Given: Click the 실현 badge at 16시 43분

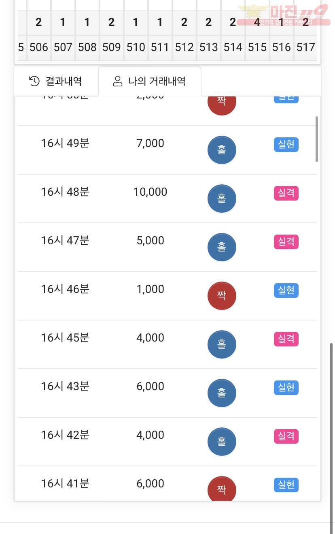Looking at the screenshot, I should 286,388.
